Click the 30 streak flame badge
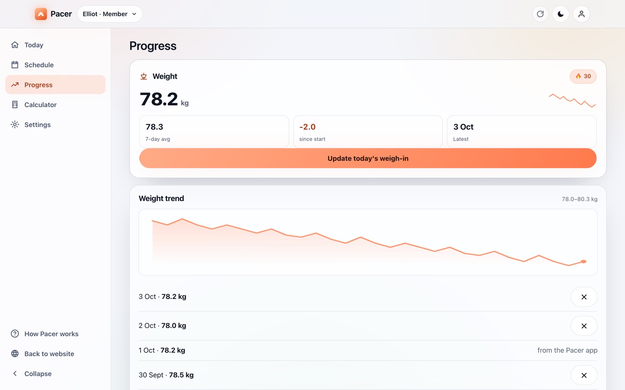The width and height of the screenshot is (625, 390). [583, 76]
